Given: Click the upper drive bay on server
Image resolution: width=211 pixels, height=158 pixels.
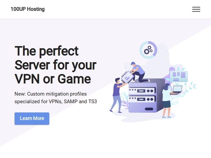Looking at the screenshot, I should click(x=142, y=90).
